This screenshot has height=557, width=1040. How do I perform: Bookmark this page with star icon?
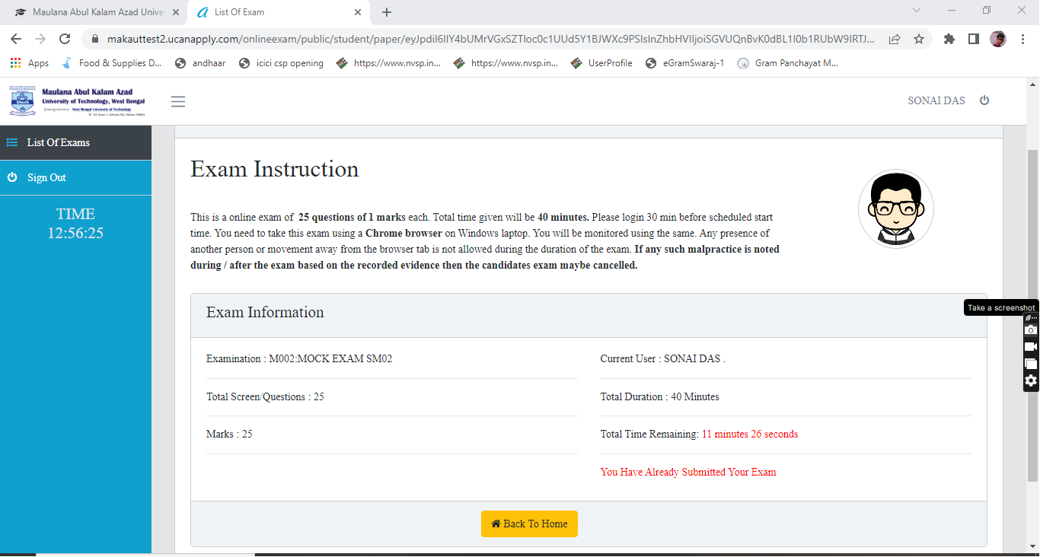click(x=919, y=39)
